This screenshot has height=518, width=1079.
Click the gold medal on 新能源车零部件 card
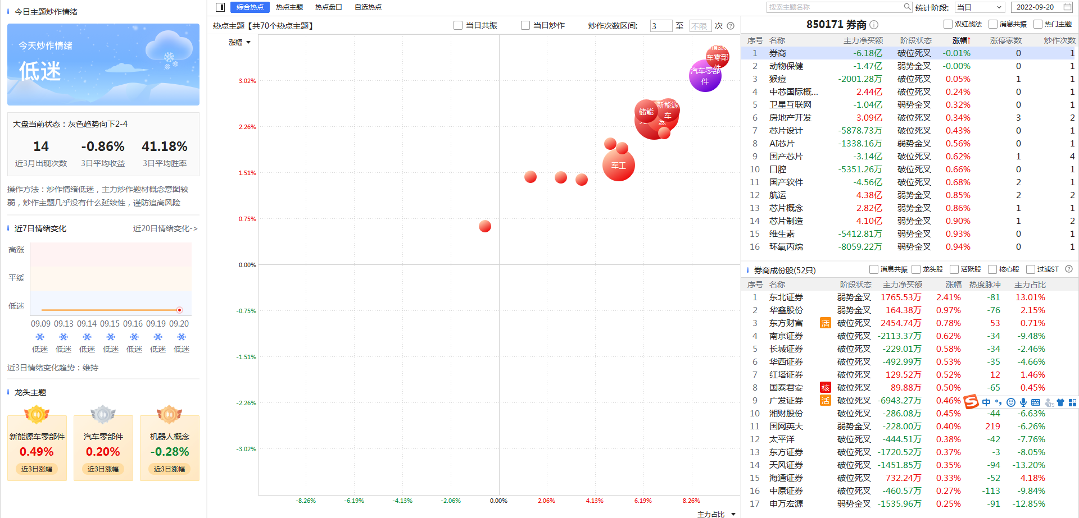pyautogui.click(x=37, y=415)
